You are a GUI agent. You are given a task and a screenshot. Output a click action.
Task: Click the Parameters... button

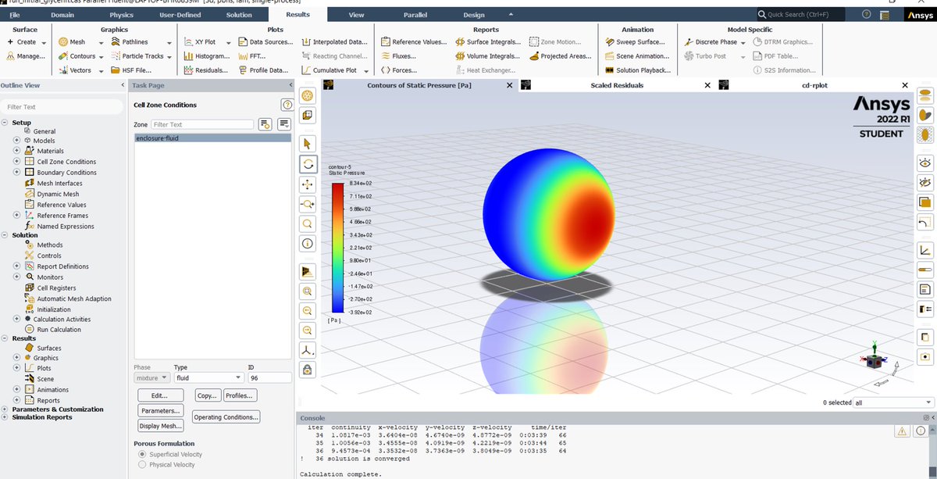pos(161,410)
